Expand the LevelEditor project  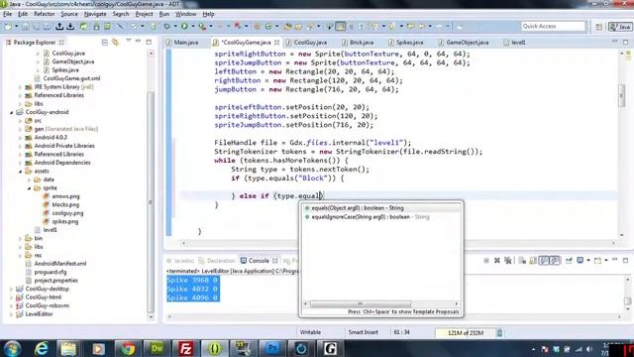click(x=11, y=314)
